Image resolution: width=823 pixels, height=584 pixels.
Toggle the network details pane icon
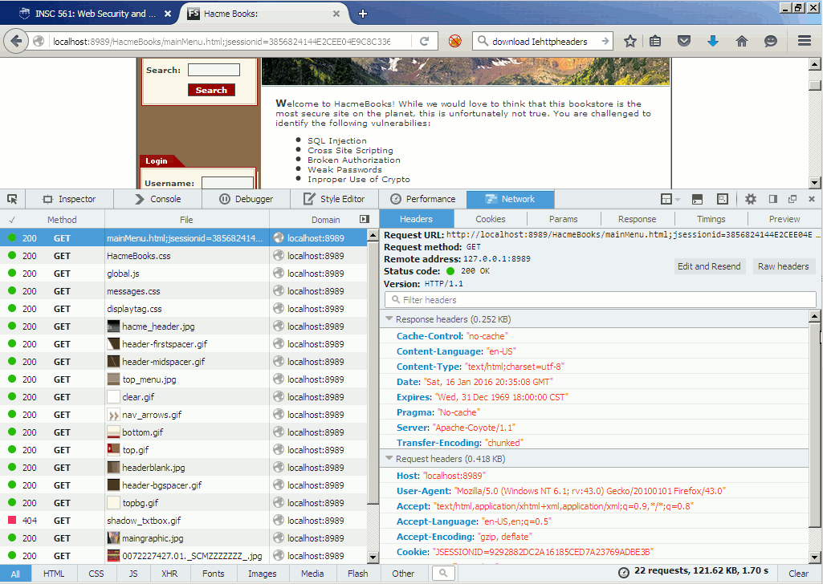click(x=364, y=219)
